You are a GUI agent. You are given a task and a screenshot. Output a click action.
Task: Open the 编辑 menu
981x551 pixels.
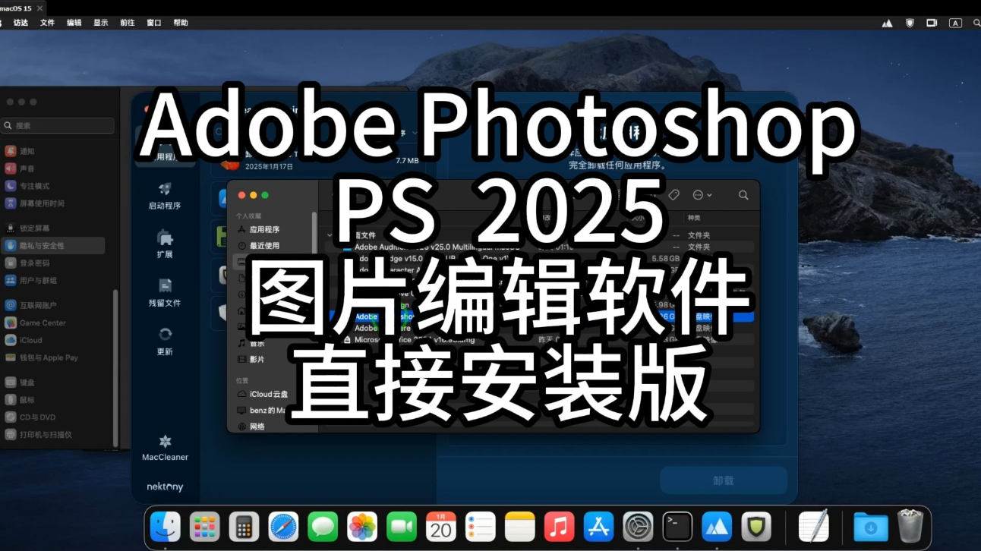[x=74, y=23]
